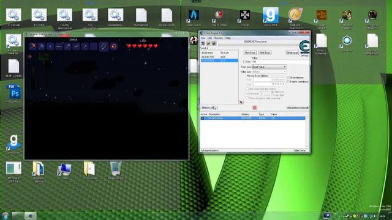Toggle Pause the game while scanning checkbox
The image size is (392, 220).
(247, 98)
